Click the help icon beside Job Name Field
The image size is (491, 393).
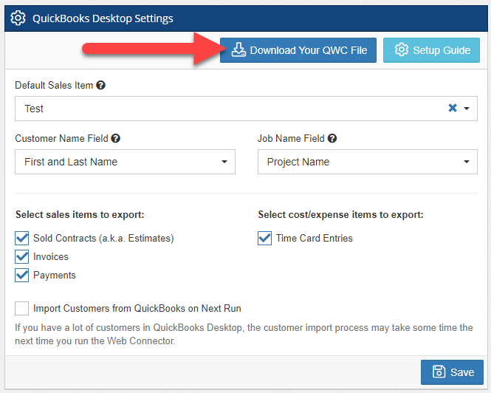(x=332, y=138)
